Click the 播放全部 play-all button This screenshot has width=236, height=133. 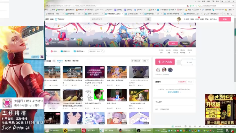click(x=136, y=61)
